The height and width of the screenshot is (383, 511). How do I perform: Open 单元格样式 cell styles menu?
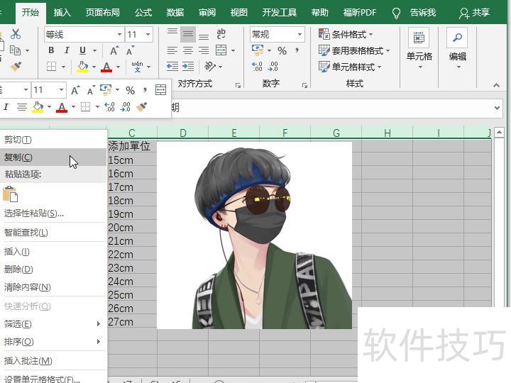(x=350, y=67)
